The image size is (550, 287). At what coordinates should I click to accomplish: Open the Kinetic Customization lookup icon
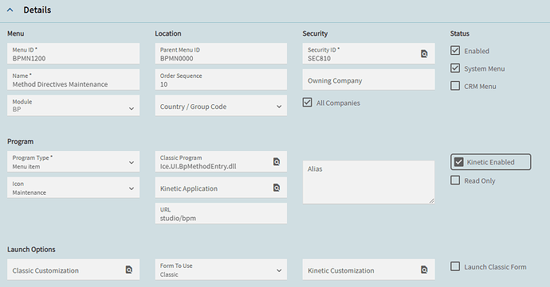tap(424, 270)
